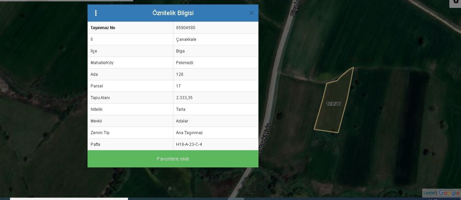Click the Öznitelik Bilgisi dialog title
461x200 pixels.
point(173,13)
